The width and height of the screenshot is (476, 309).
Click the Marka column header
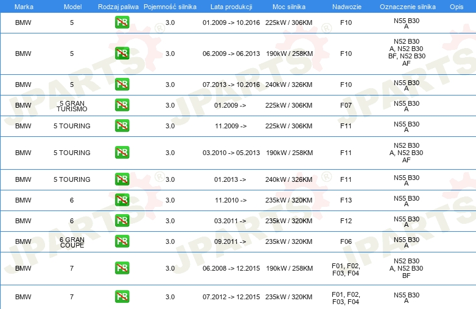[x=24, y=7]
